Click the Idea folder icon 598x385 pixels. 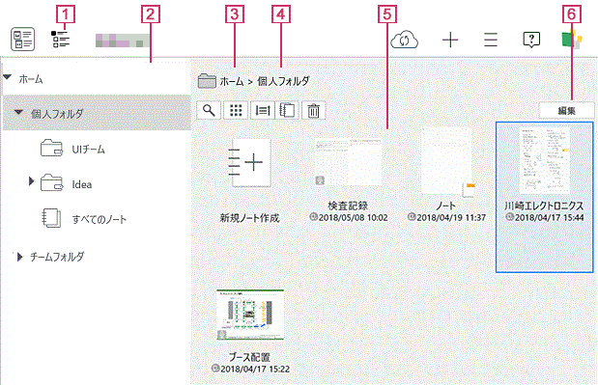click(51, 182)
